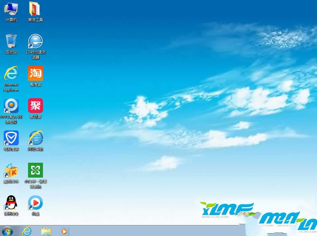Open the Windows Start menu orb
317x236 pixels.
[7, 231]
